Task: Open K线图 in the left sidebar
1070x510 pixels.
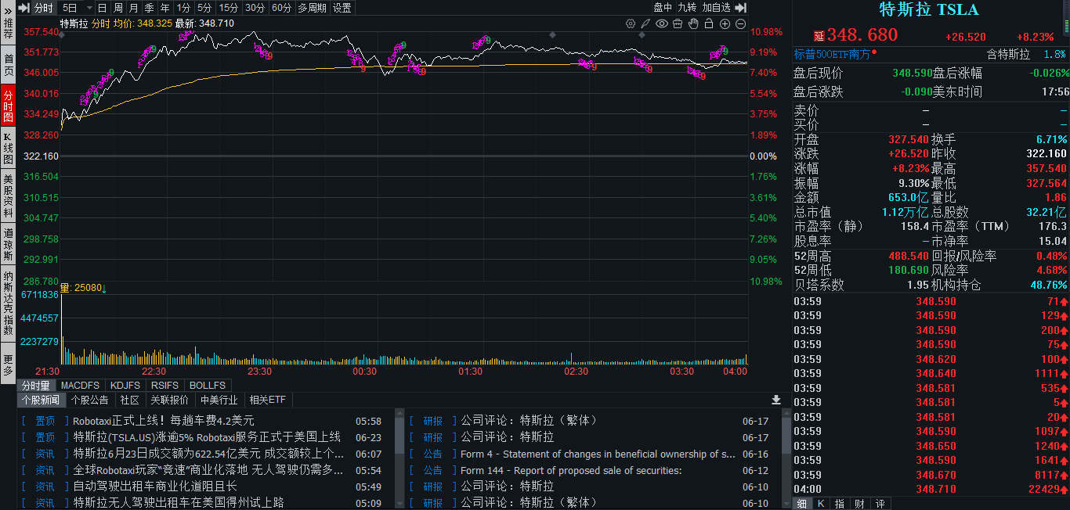Action: [x=8, y=149]
